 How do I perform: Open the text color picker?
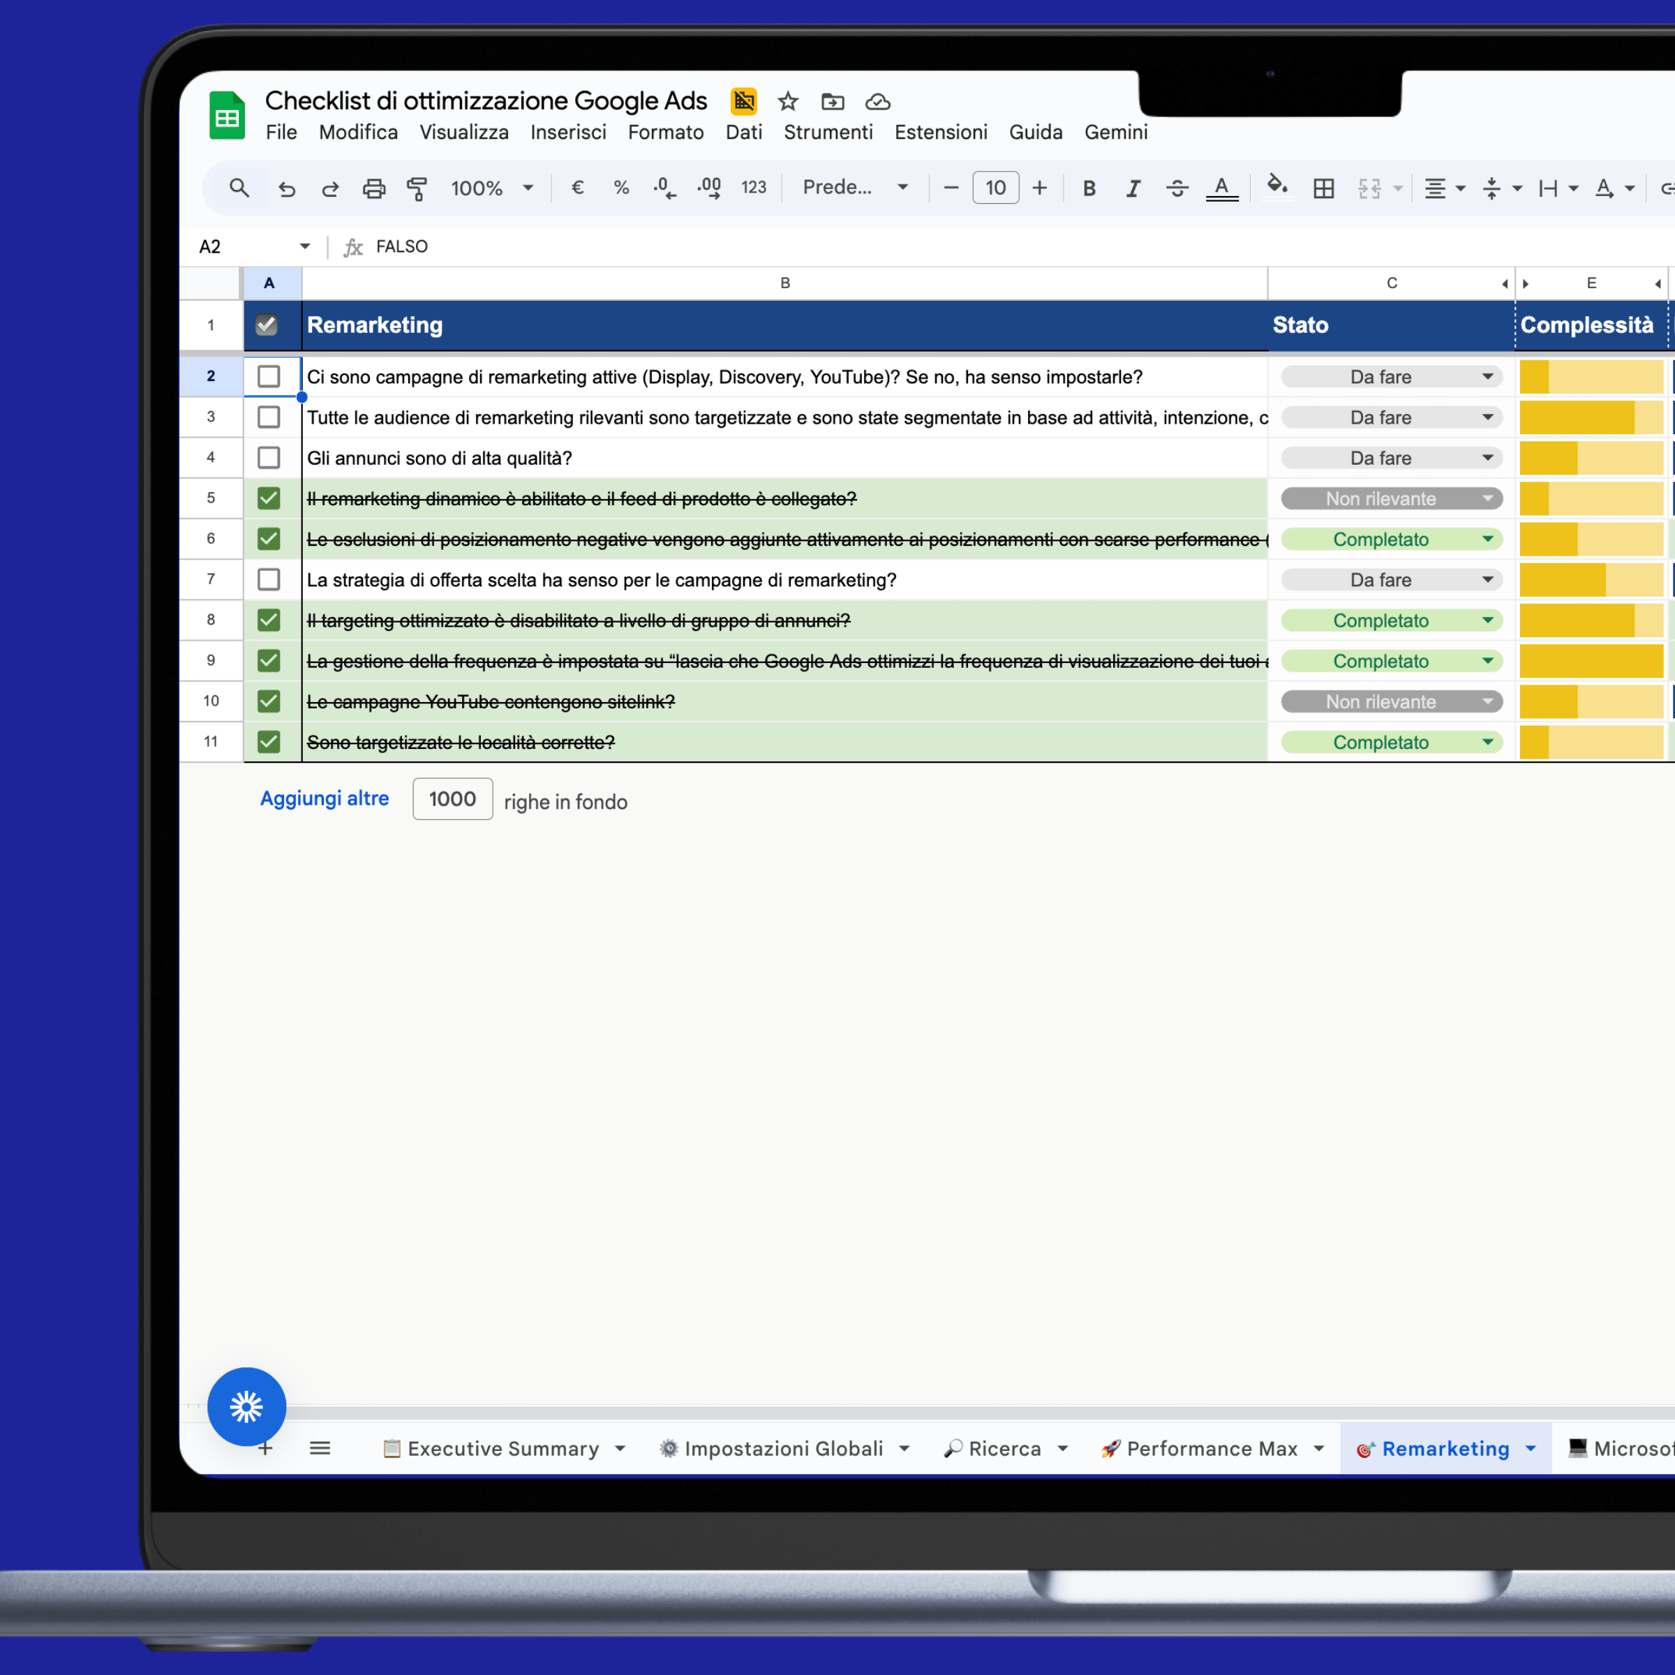coord(1221,188)
